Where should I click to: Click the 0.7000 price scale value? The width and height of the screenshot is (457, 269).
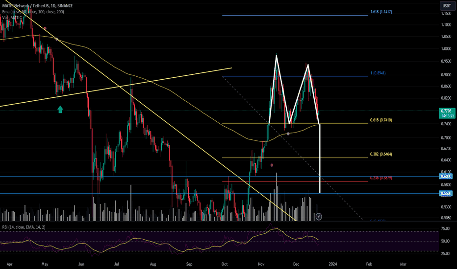(446, 137)
